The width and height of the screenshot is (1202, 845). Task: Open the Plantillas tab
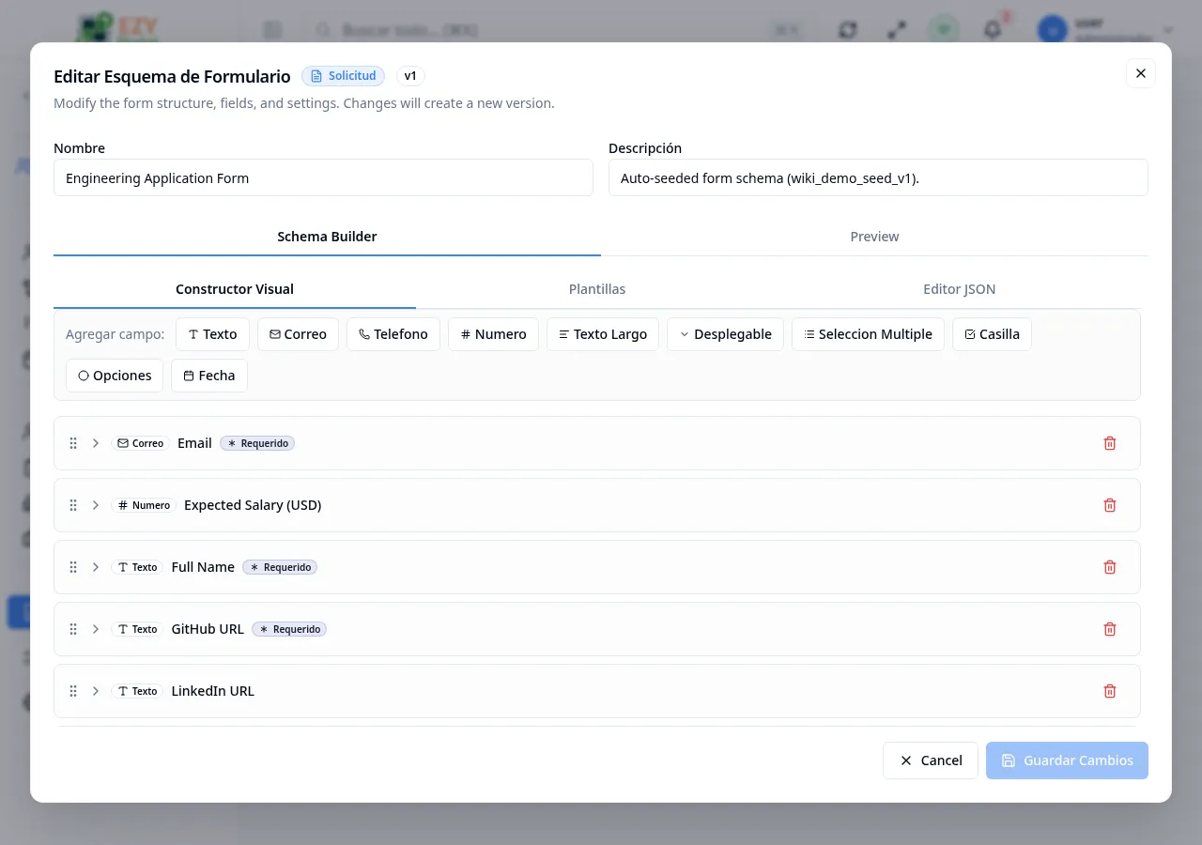pyautogui.click(x=597, y=289)
